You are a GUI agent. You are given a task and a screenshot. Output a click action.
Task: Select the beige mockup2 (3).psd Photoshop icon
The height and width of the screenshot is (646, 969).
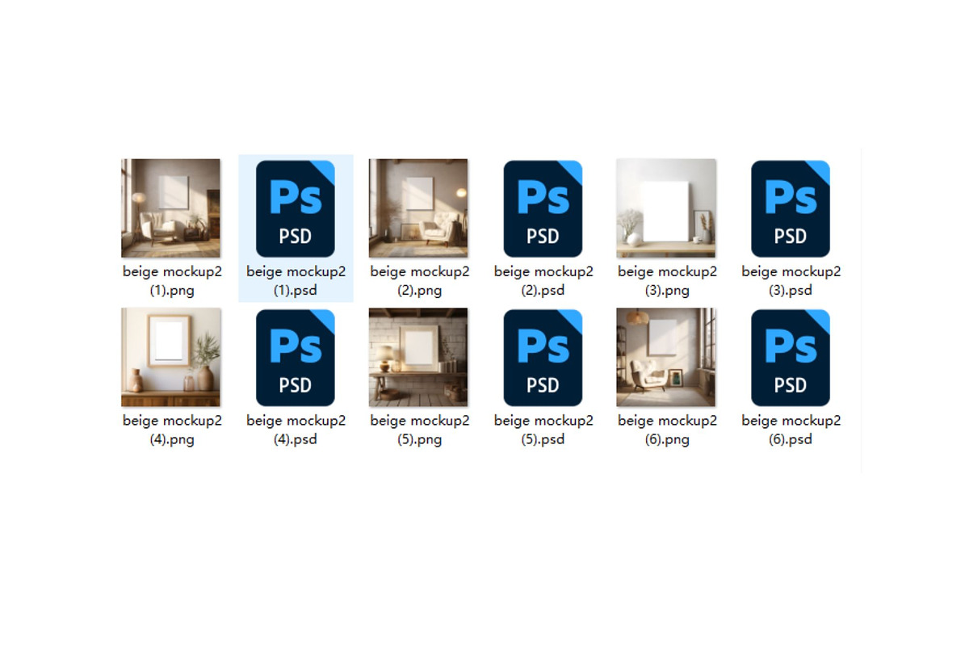click(791, 208)
